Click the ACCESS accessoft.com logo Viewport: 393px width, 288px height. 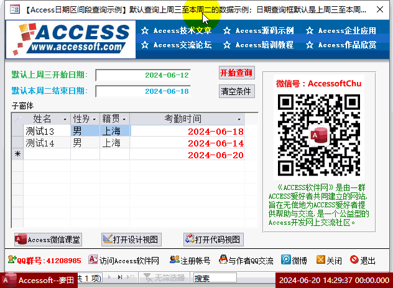click(x=71, y=39)
